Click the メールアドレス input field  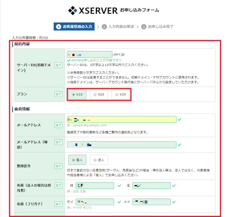click(x=121, y=119)
